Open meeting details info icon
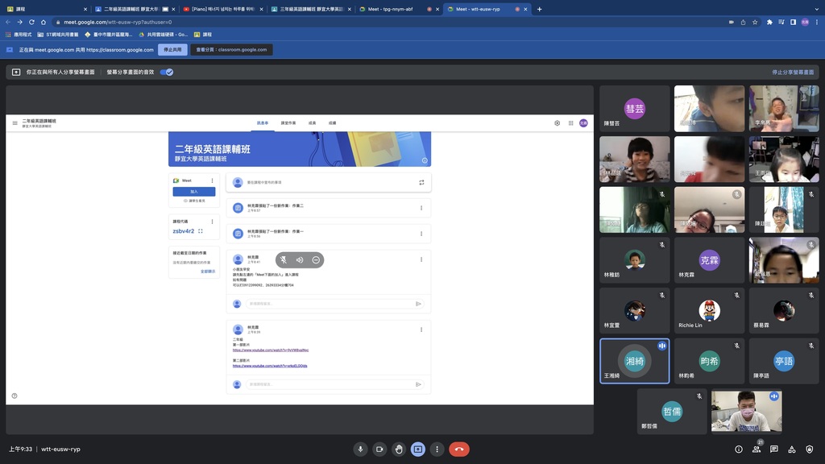The image size is (825, 464). click(x=739, y=449)
